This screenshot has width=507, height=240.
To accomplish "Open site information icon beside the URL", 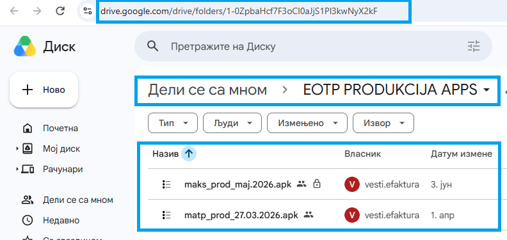I will [87, 12].
